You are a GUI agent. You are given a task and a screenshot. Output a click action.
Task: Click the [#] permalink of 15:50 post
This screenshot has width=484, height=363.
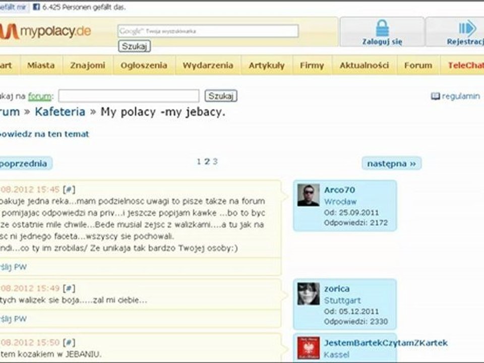pos(69,342)
